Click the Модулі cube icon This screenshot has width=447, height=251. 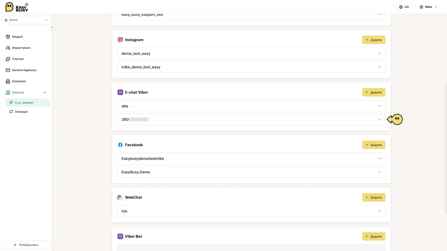tap(8, 37)
